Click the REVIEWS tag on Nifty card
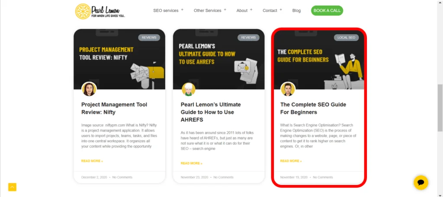This screenshot has width=443, height=197. point(149,38)
